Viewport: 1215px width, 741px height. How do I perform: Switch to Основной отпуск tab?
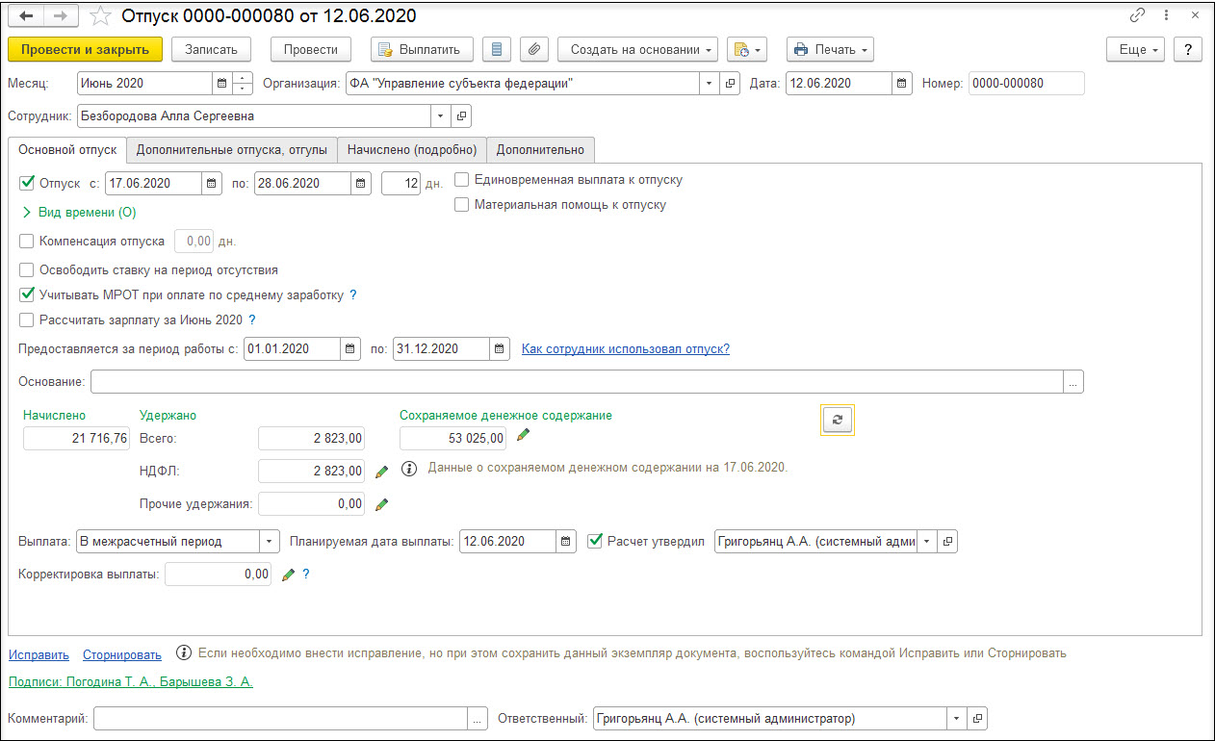(x=67, y=150)
